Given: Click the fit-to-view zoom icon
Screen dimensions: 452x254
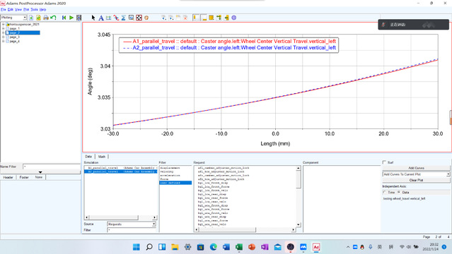Looking at the screenshot, I should [x=139, y=18].
